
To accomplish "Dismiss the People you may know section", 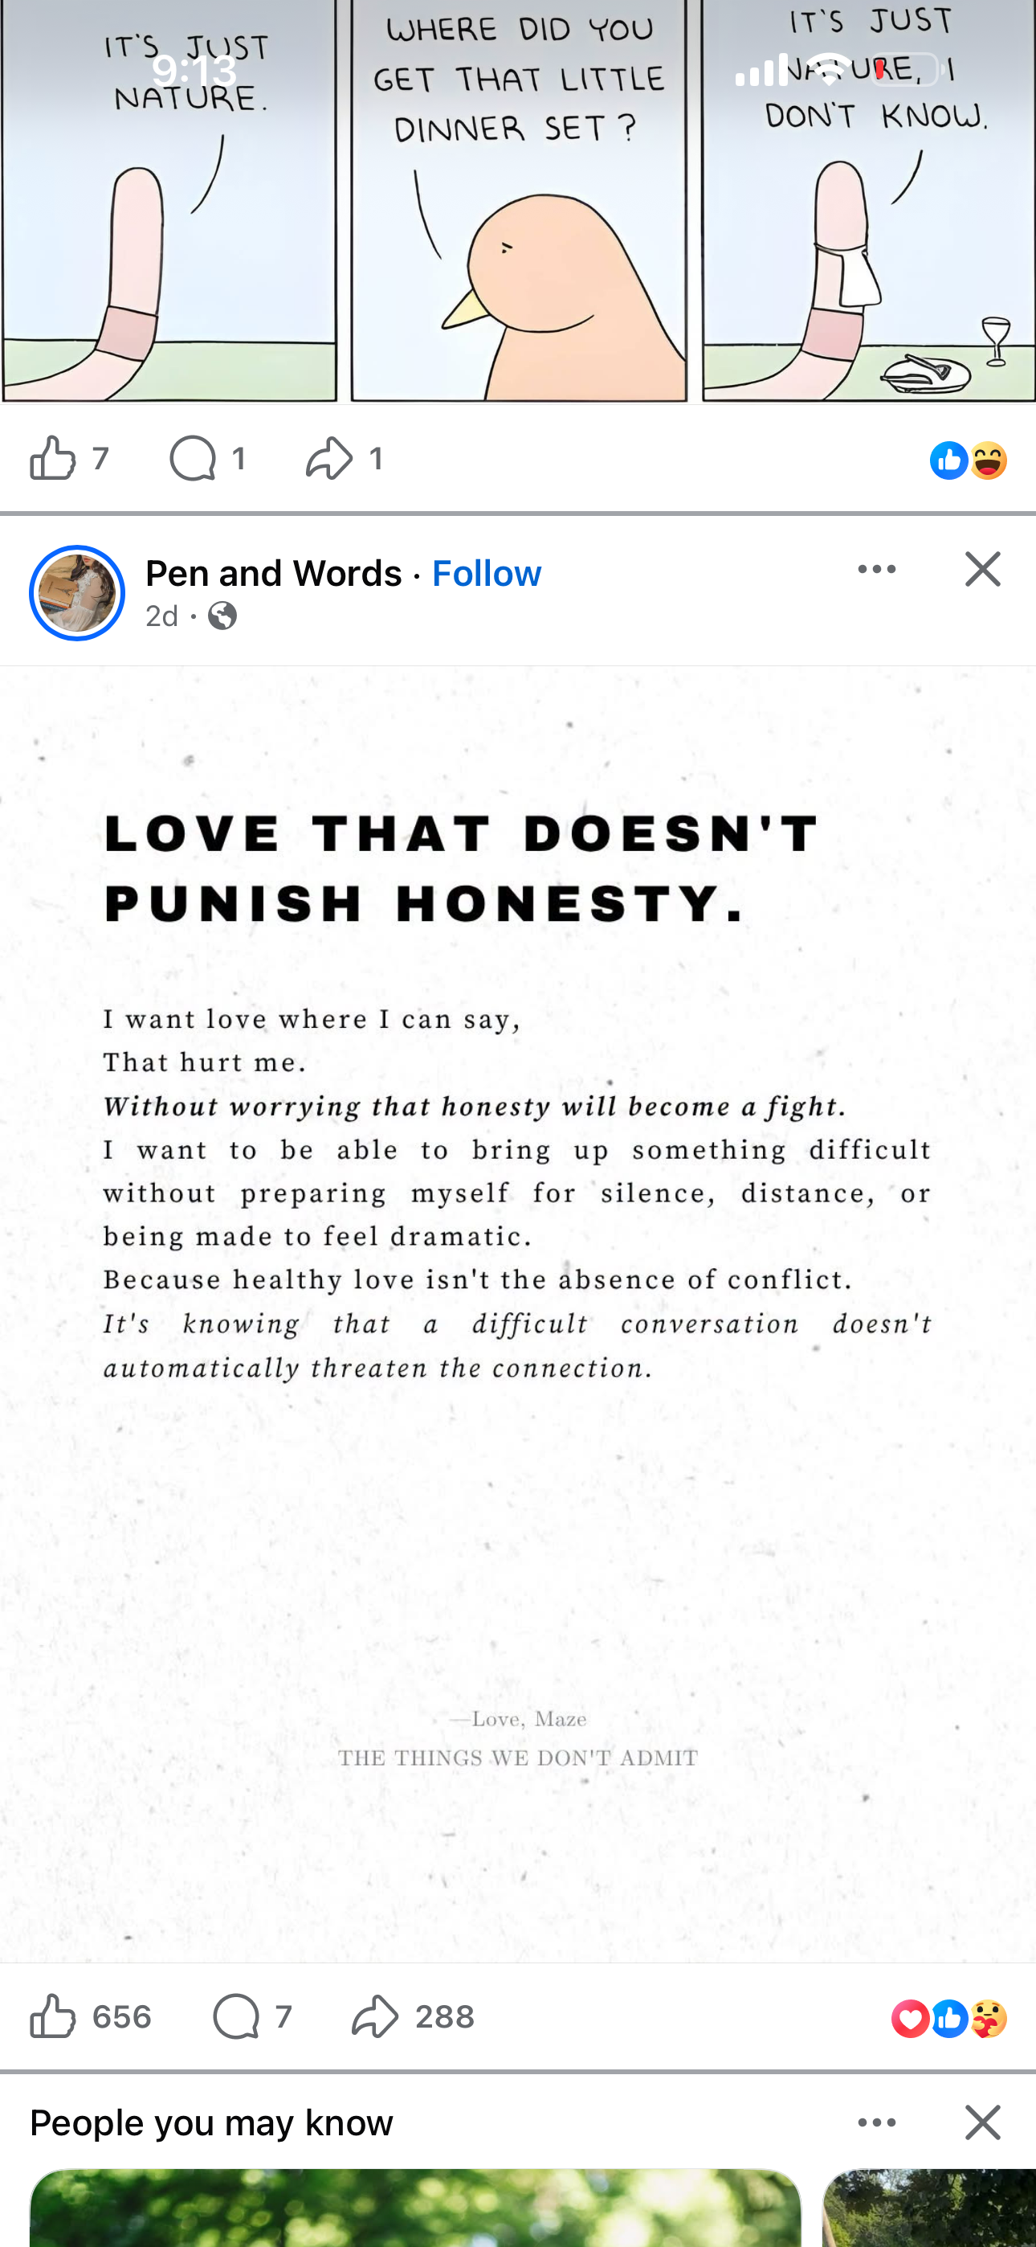I will (x=983, y=2122).
